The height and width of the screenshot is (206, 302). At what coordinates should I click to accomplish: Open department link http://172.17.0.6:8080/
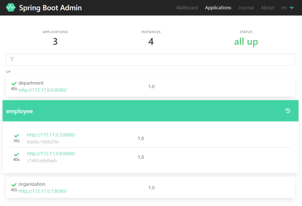tap(43, 90)
